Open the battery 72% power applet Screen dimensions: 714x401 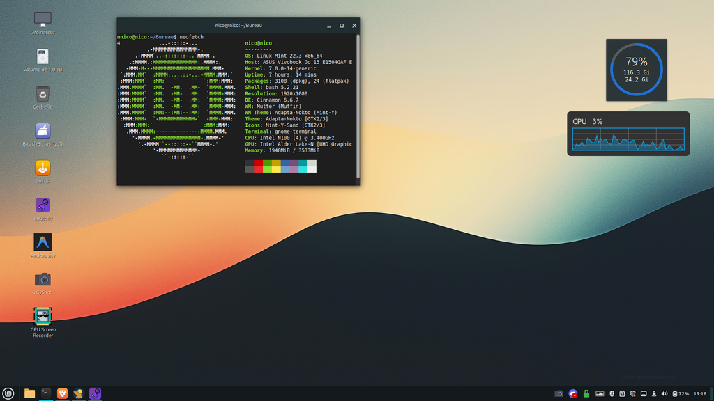coord(681,394)
